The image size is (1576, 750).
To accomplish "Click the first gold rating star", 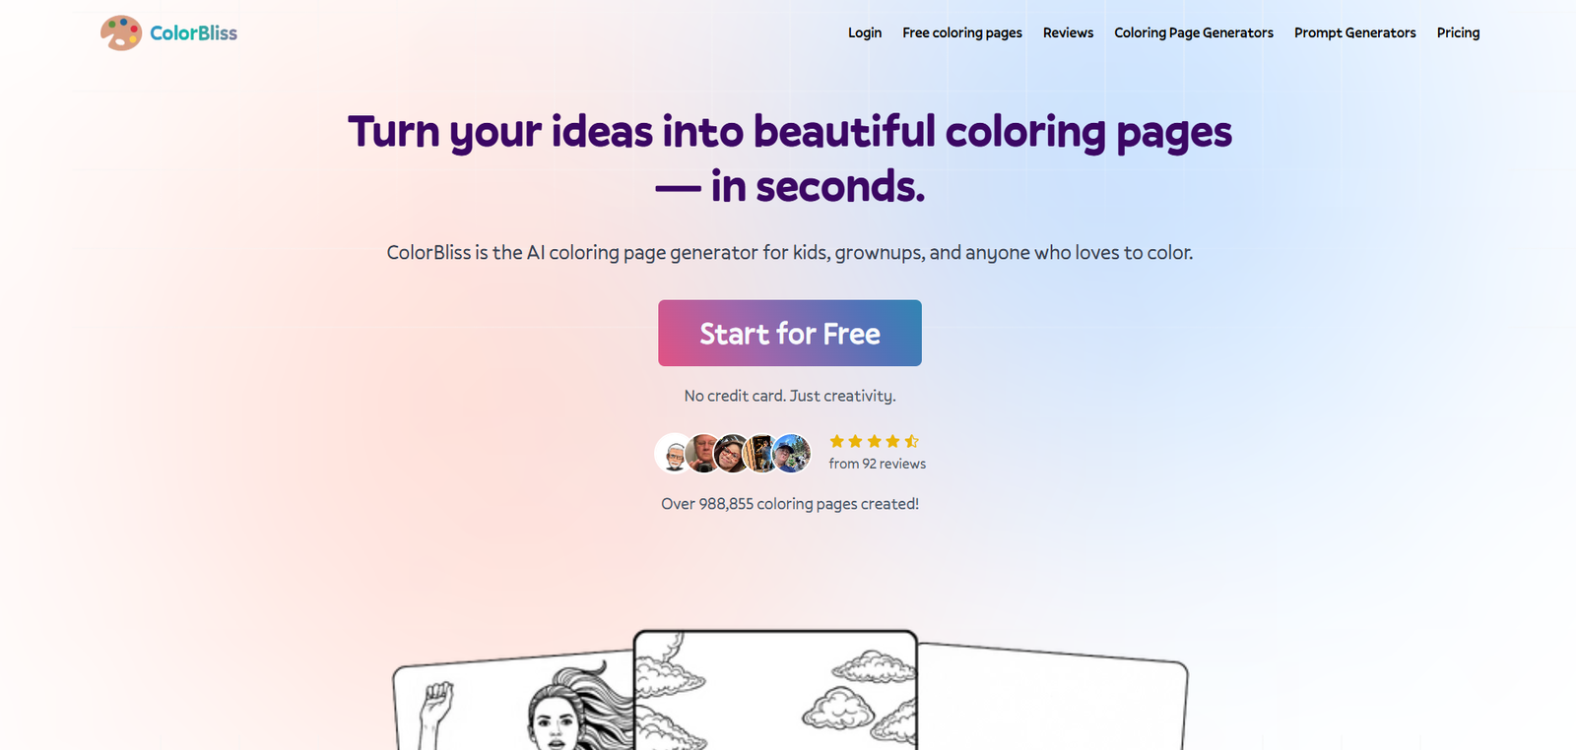I will [837, 442].
